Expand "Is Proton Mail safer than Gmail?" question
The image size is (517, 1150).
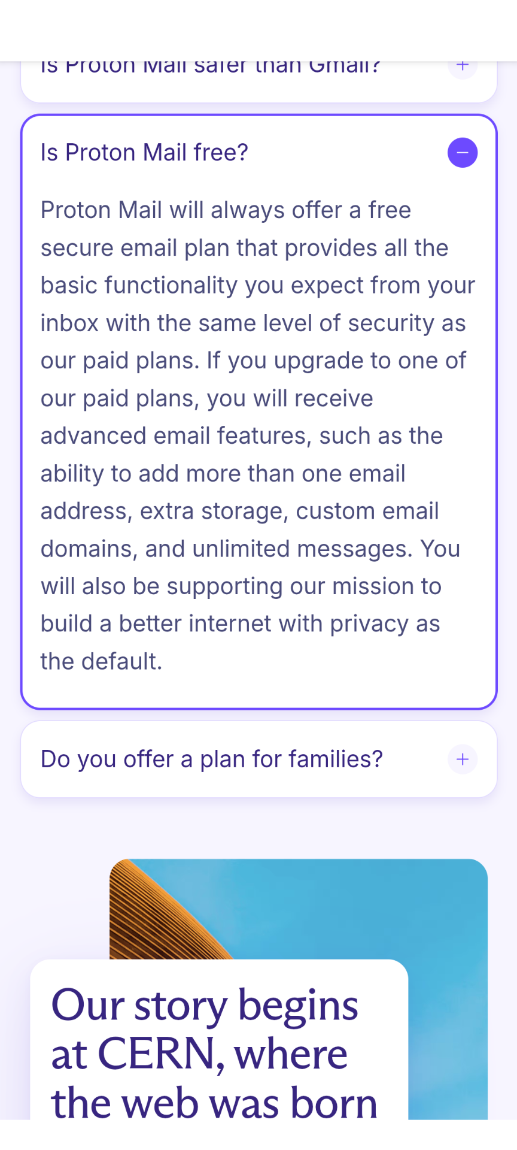[x=211, y=67]
